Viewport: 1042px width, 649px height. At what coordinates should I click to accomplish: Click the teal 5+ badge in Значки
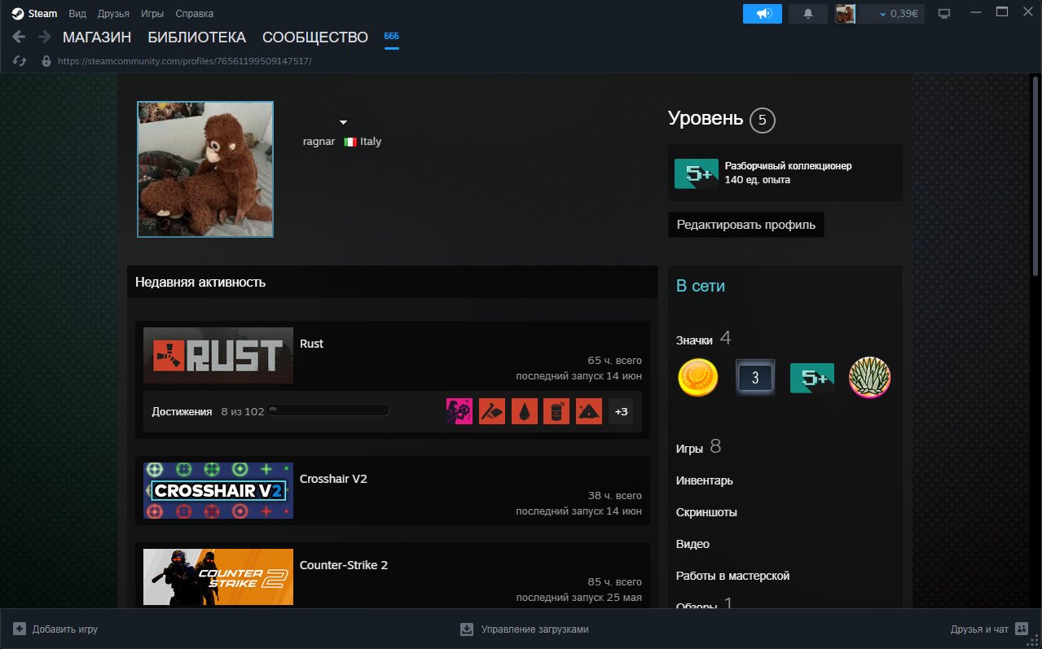pyautogui.click(x=812, y=378)
